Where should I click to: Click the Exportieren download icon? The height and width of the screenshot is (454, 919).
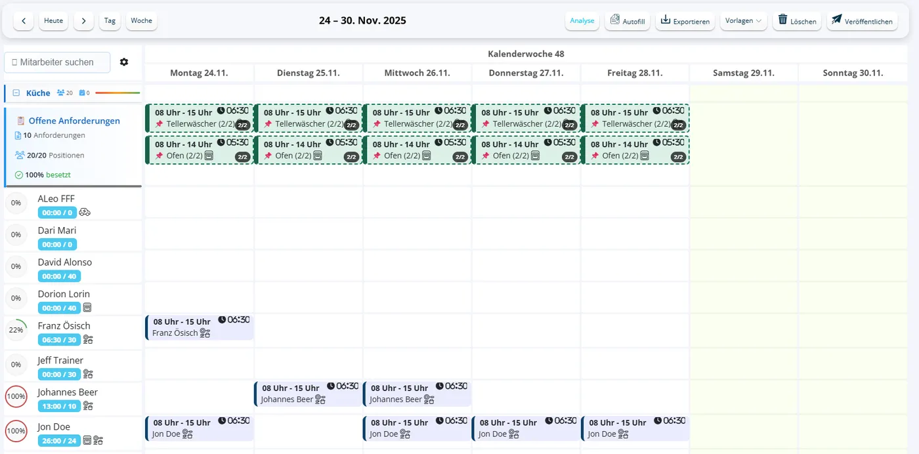(x=665, y=20)
